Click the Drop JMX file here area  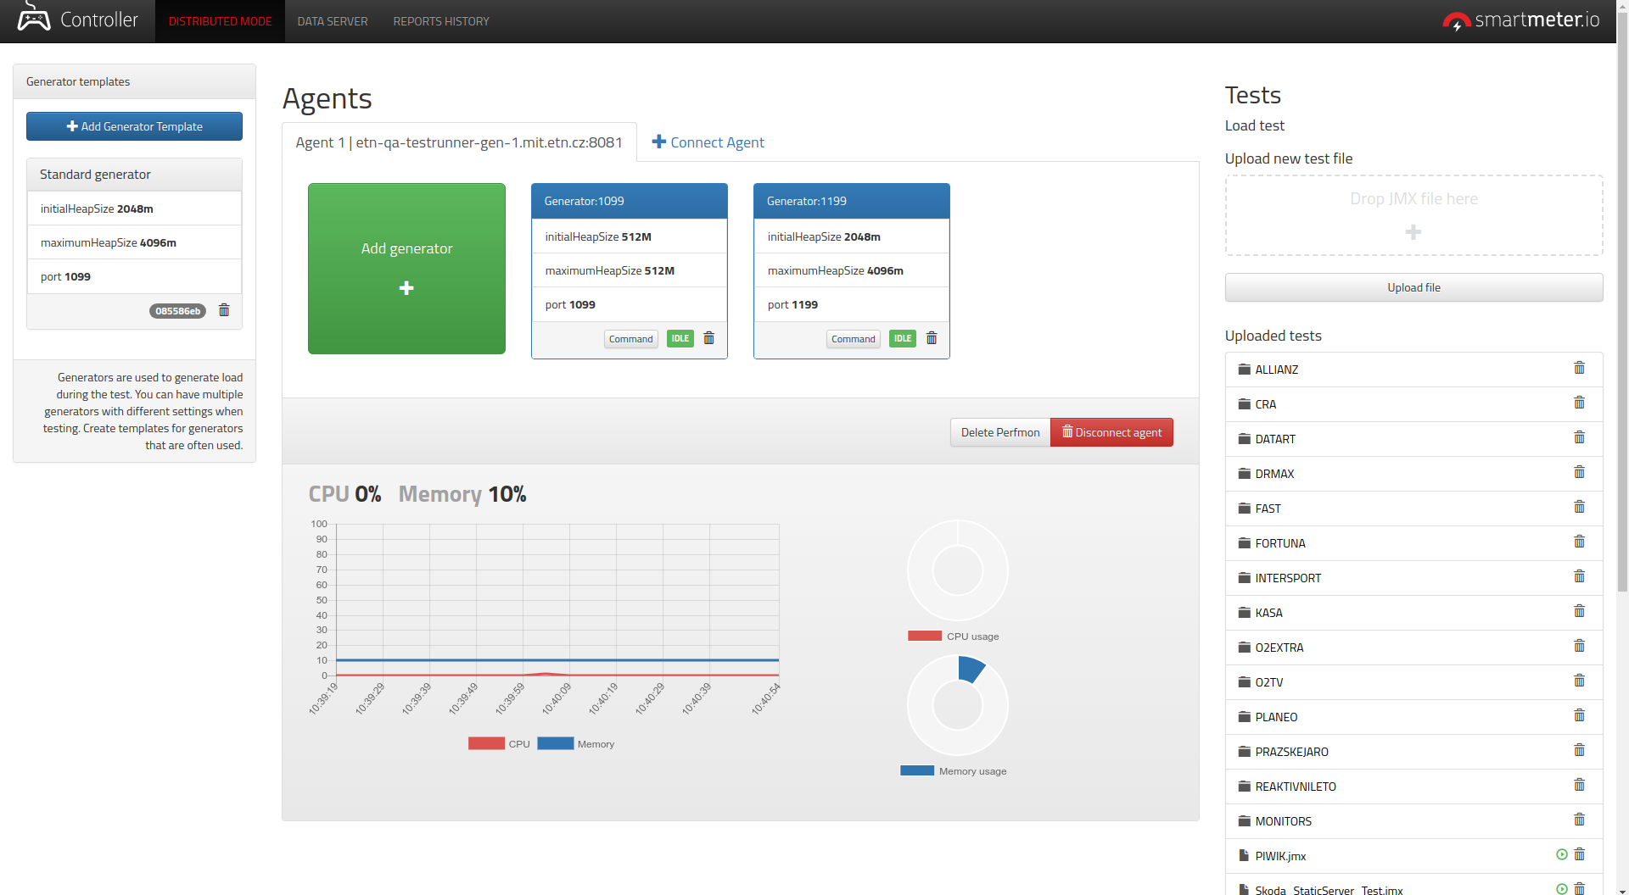pos(1413,215)
